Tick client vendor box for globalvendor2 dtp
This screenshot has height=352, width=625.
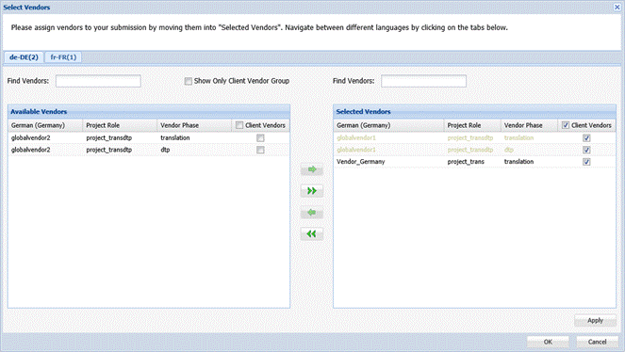pos(260,150)
